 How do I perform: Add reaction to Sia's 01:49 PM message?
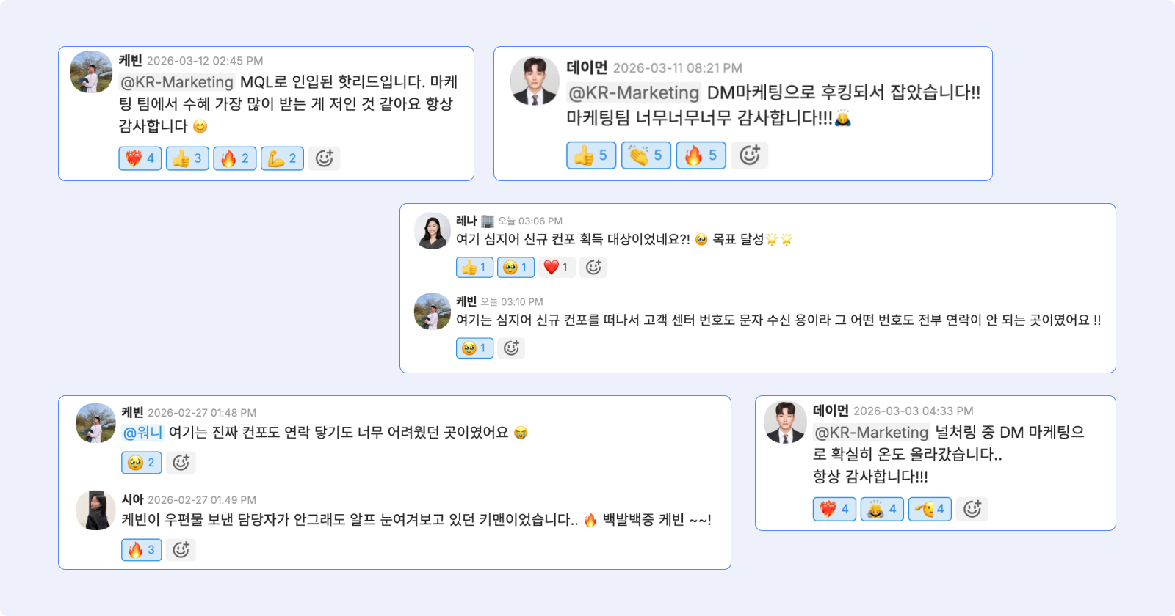pos(181,550)
